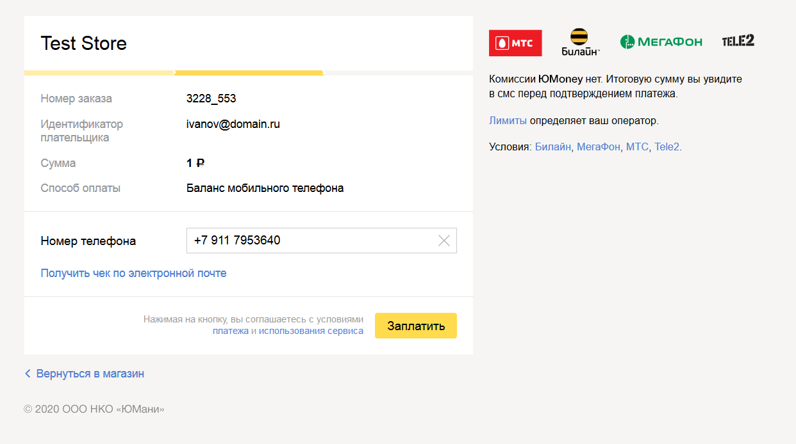
Task: Open the Лимиты link
Action: coord(508,120)
